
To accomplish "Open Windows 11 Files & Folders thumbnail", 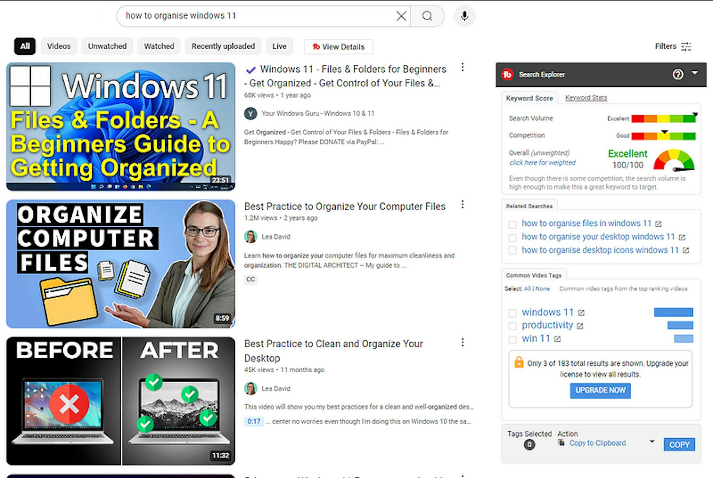I will 121,126.
